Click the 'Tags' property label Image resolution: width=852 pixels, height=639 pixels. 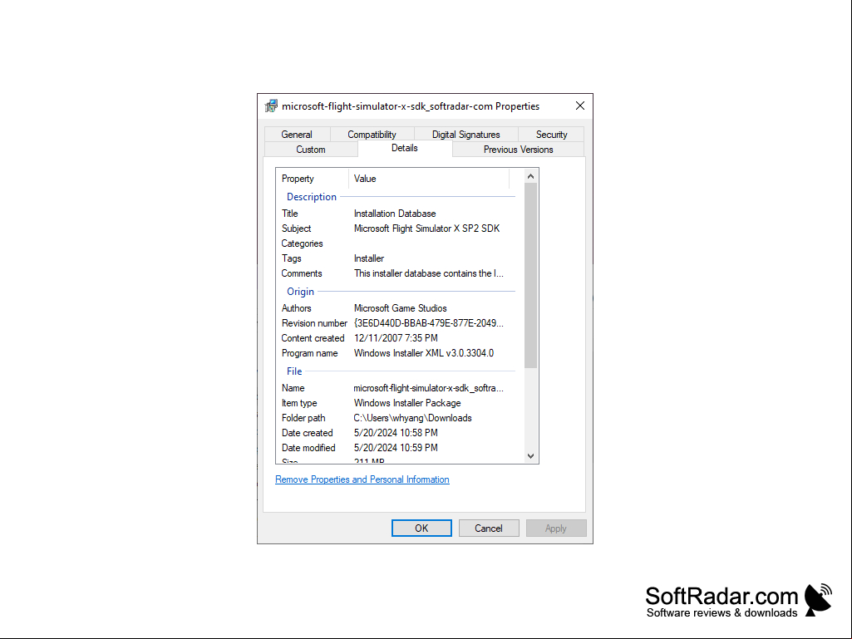pos(291,258)
